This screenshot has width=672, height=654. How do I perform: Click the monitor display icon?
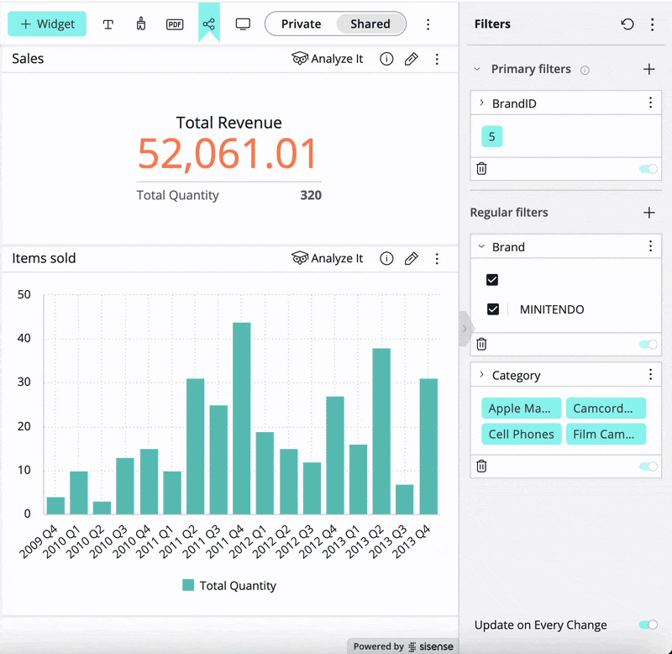point(243,24)
